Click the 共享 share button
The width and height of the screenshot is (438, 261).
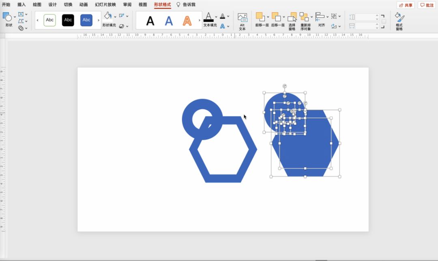(406, 5)
